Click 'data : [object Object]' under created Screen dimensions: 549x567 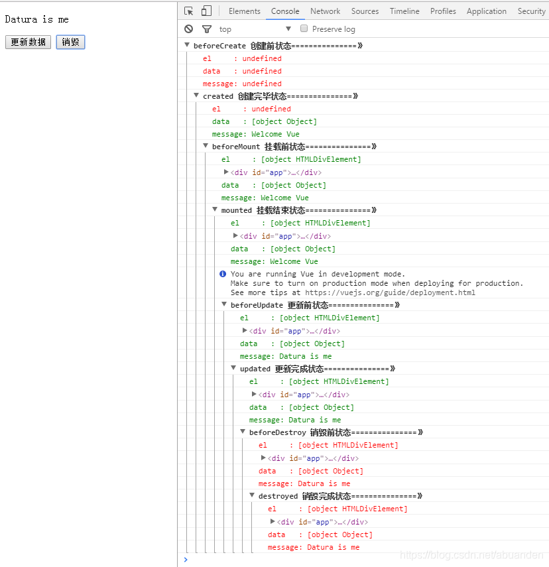tap(265, 121)
